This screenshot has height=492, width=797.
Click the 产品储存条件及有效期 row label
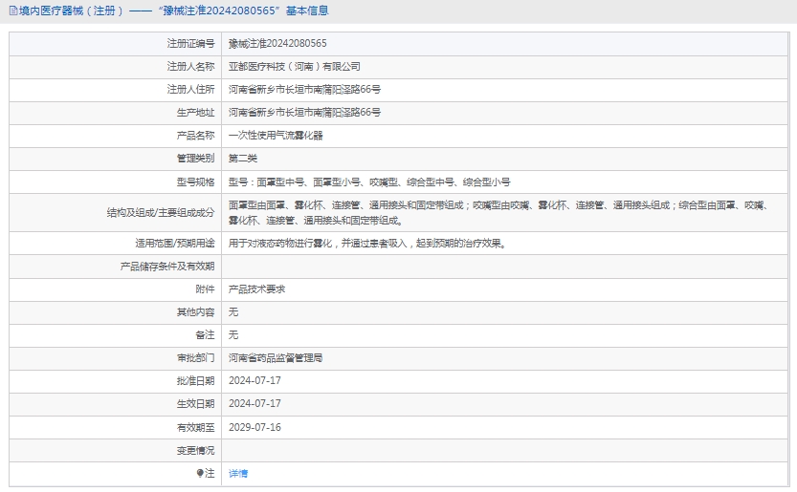(x=167, y=266)
